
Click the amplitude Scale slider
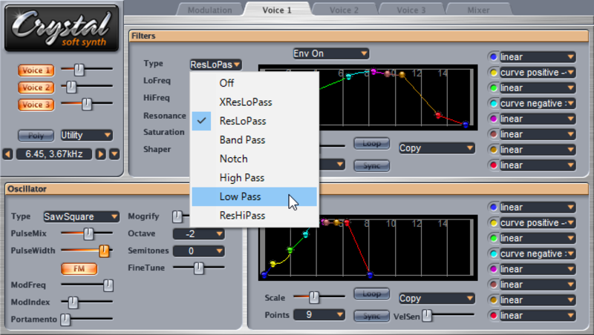pyautogui.click(x=319, y=297)
